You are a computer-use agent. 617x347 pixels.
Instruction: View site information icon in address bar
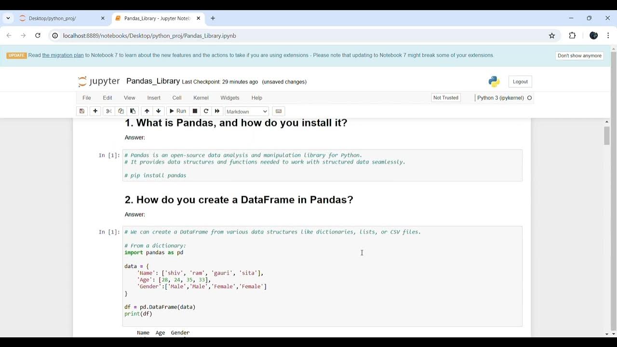55,36
